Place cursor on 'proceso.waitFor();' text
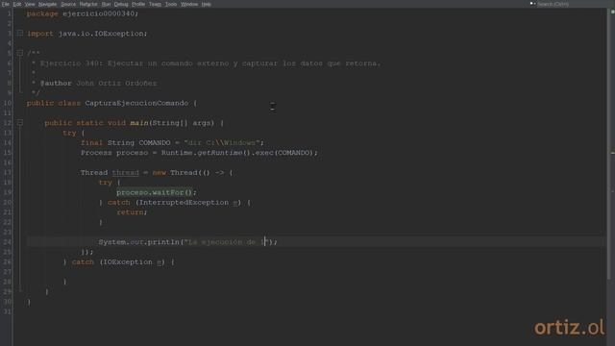Screen dimensions: 615x346 click(x=156, y=192)
